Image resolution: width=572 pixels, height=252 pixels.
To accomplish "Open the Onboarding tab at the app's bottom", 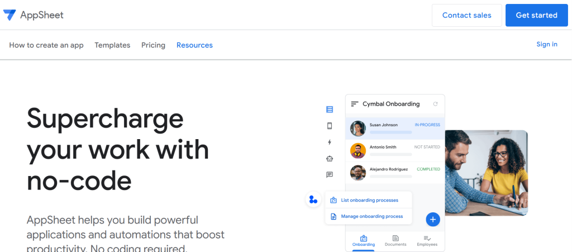I will coord(363,241).
